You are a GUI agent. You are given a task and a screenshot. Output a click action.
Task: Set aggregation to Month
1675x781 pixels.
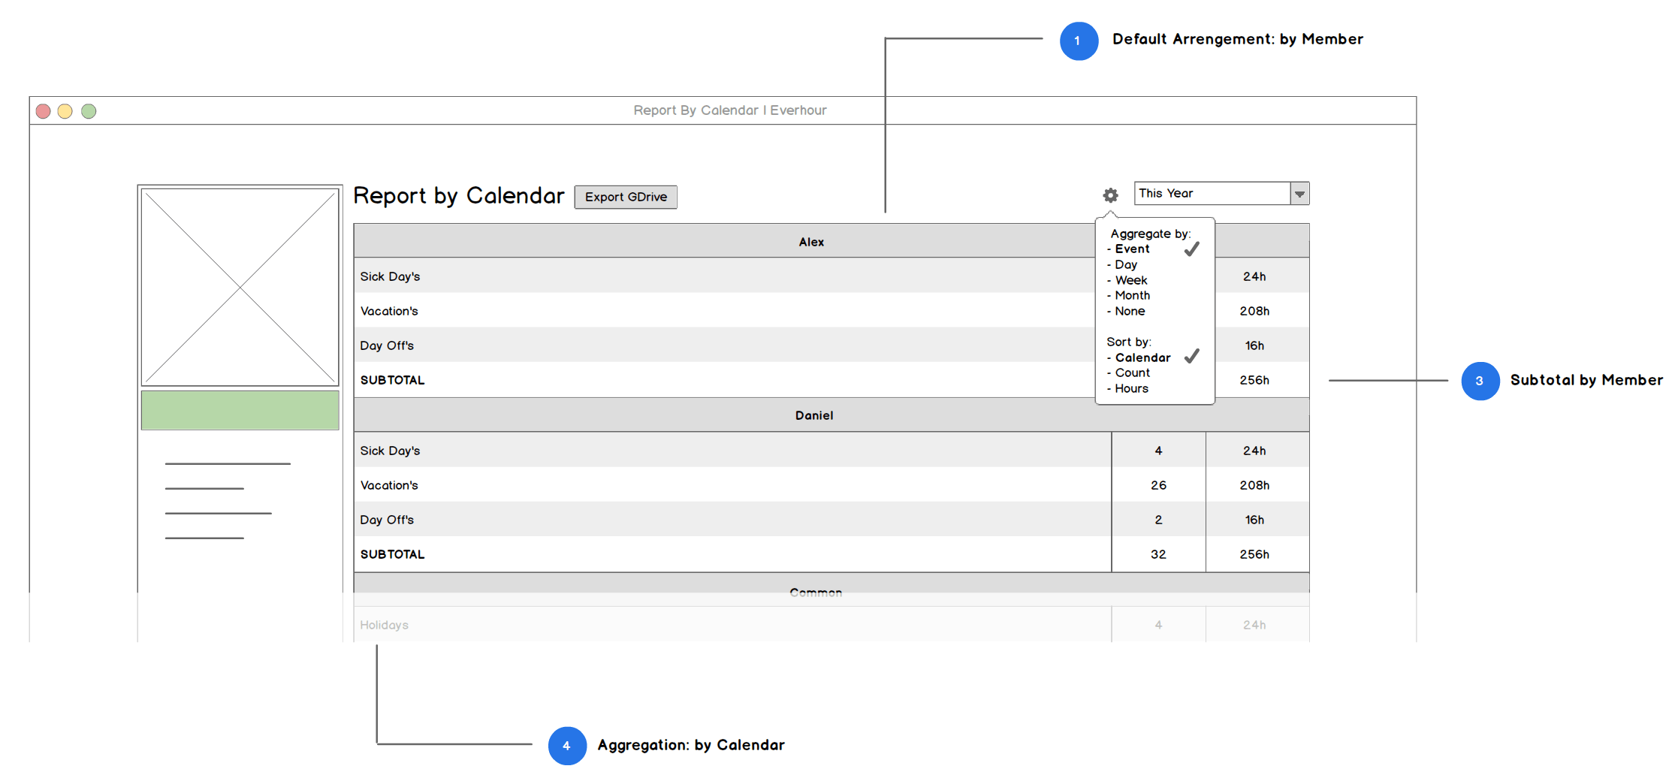point(1132,296)
